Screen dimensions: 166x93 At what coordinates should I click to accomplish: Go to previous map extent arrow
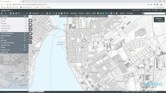click(x=42, y=13)
